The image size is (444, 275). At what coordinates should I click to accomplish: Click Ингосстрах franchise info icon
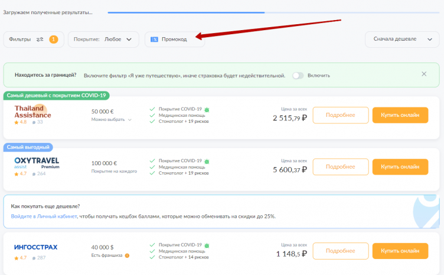pyautogui.click(x=127, y=256)
